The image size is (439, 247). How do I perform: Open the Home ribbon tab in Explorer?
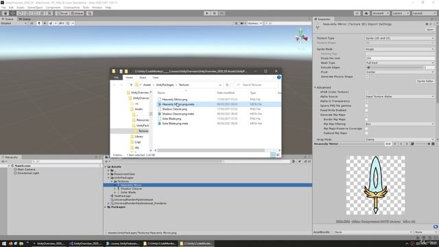coord(130,78)
